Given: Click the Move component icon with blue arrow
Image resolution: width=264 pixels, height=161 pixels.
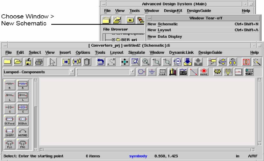Looking at the screenshot, I should click(66, 62).
